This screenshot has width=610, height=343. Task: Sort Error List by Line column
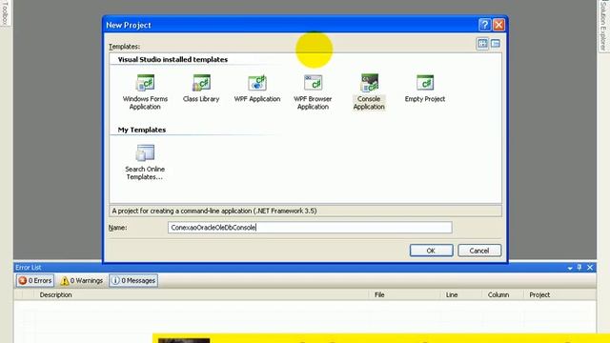[461, 294]
